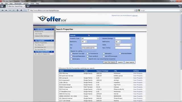Open the Tools menu
The width and height of the screenshot is (182, 102).
click(x=32, y=4)
